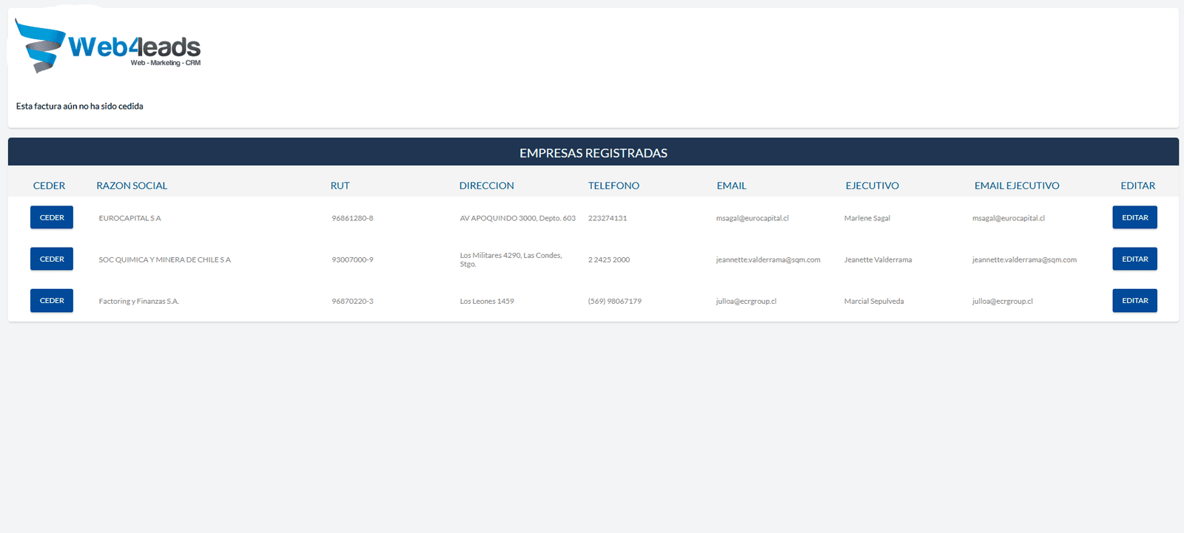Image resolution: width=1184 pixels, height=533 pixels.
Task: Edit the SOC QUIMICA Y MINERA row
Action: (x=1134, y=259)
